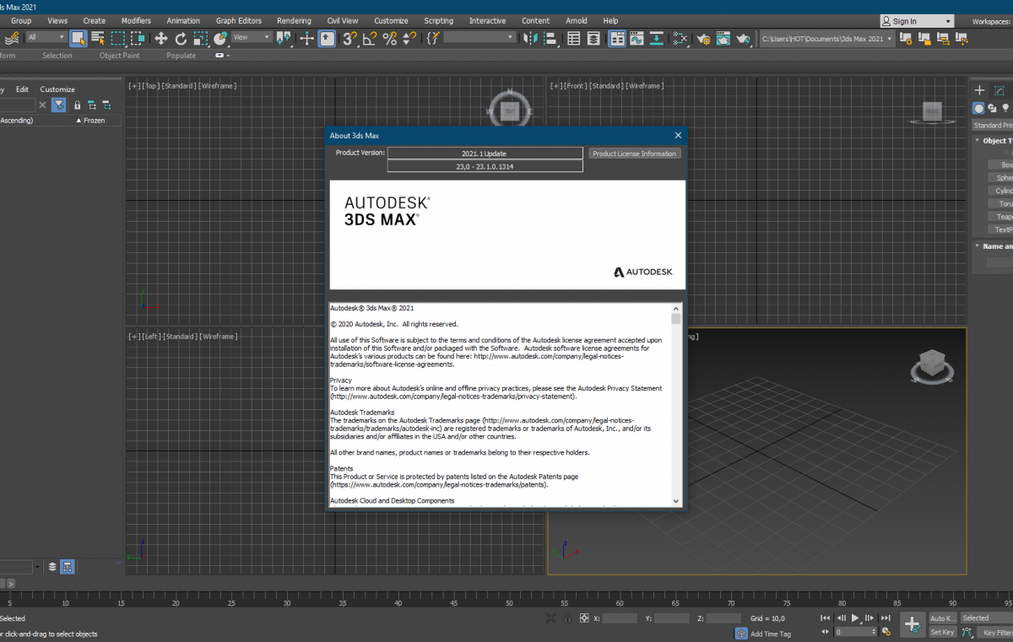Click the Auto Key button
Screen dimensions: 1013x642
(943, 618)
